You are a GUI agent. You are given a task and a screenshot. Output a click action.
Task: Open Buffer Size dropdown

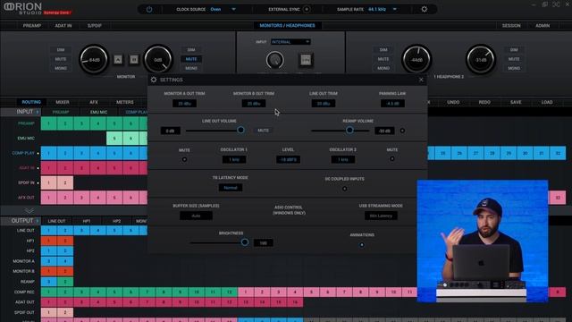196,216
